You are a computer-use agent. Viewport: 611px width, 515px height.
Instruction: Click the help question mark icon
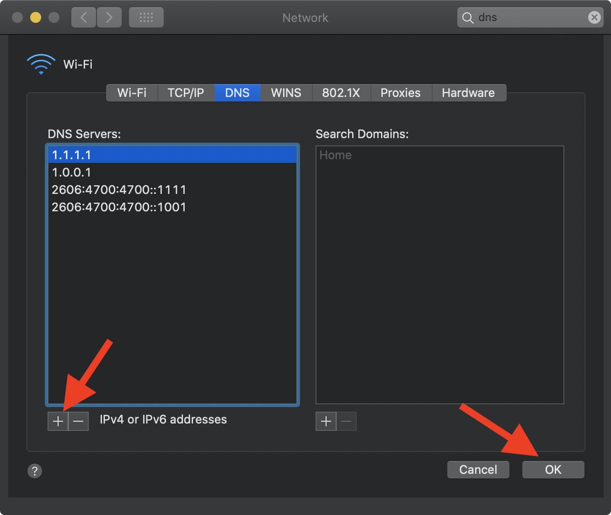[35, 471]
